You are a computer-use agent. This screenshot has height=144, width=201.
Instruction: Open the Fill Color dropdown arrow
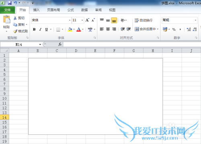(x=74, y=29)
